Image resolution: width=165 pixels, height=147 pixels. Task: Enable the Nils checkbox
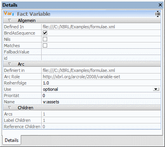[45, 39]
